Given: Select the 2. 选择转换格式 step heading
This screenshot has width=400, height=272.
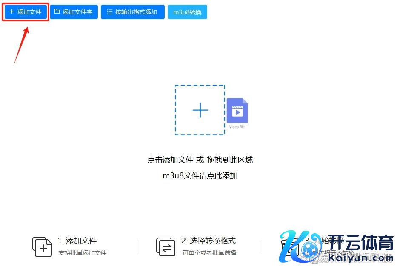Looking at the screenshot, I should click(x=209, y=241).
